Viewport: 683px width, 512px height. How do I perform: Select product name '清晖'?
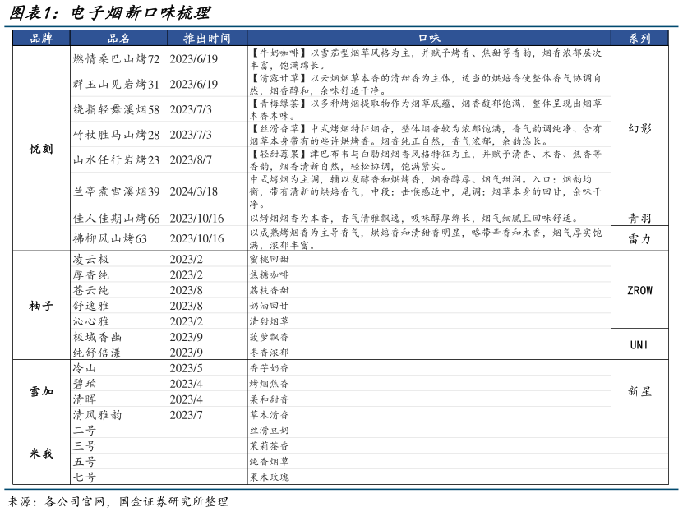coord(85,399)
